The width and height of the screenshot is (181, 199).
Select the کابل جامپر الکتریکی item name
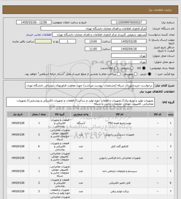[120, 183]
